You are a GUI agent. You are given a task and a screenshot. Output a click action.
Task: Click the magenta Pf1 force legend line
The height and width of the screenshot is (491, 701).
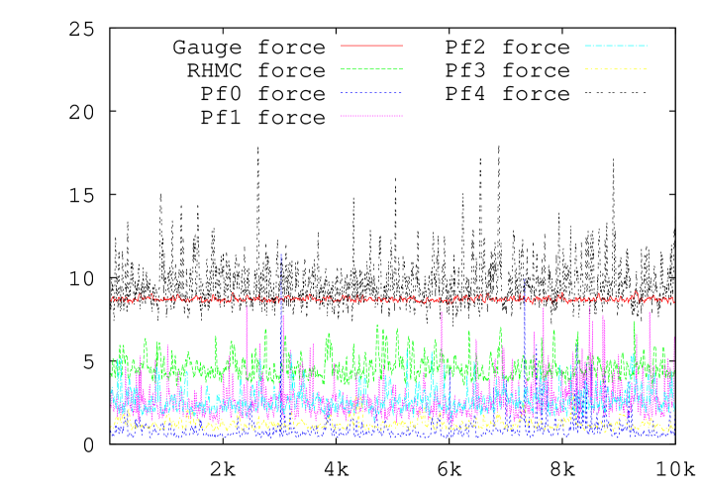click(x=371, y=116)
